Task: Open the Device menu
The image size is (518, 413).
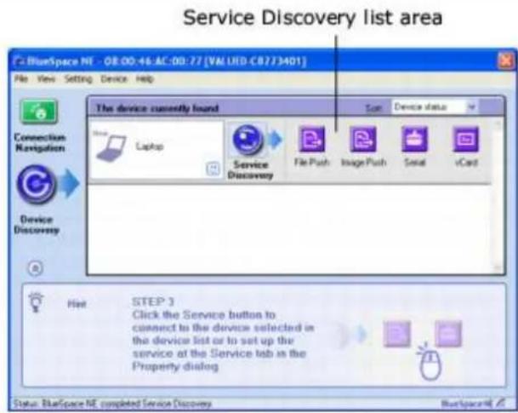Action: pyautogui.click(x=114, y=79)
